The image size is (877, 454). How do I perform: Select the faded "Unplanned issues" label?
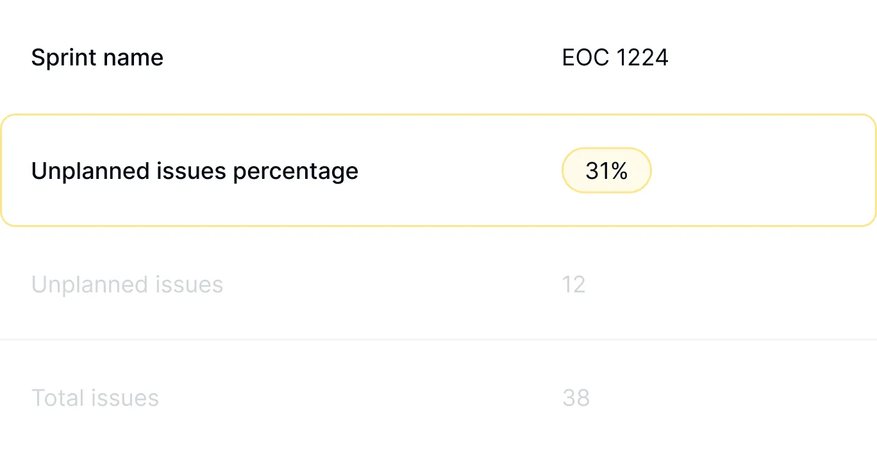click(x=127, y=285)
